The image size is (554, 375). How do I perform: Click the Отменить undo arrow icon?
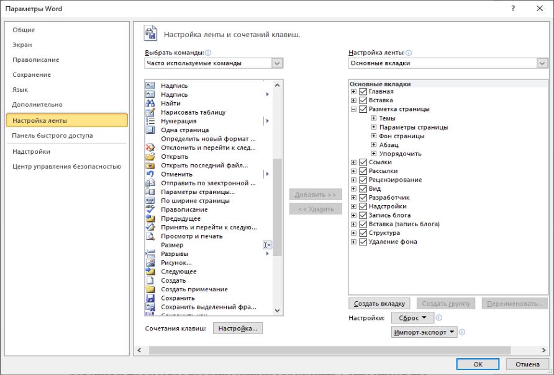[150, 174]
